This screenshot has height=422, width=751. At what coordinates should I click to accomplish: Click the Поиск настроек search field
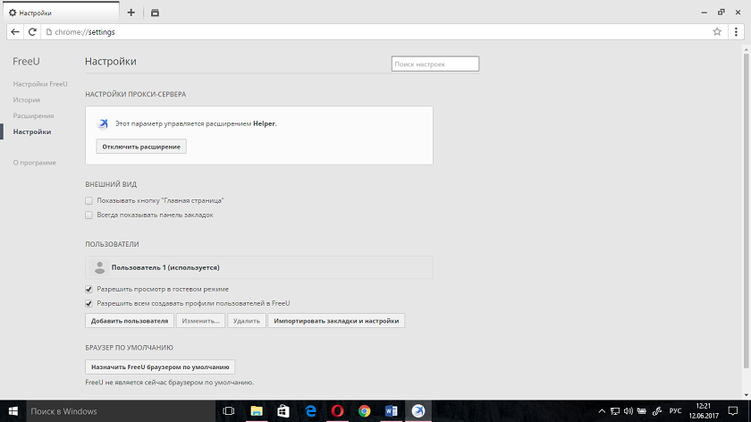pos(435,63)
